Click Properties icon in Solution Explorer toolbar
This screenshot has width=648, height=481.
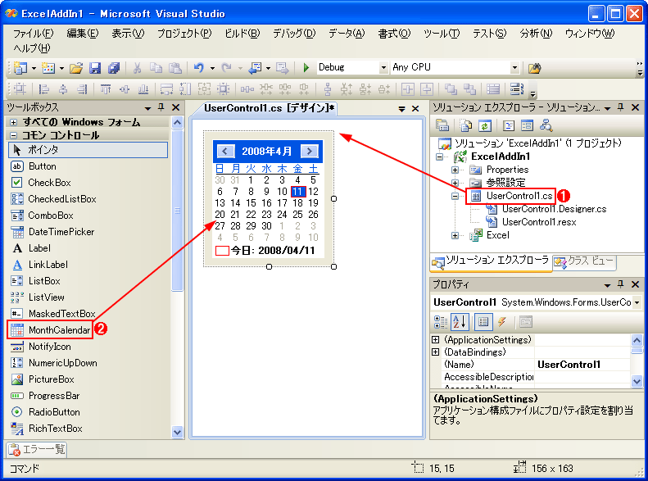pos(442,125)
